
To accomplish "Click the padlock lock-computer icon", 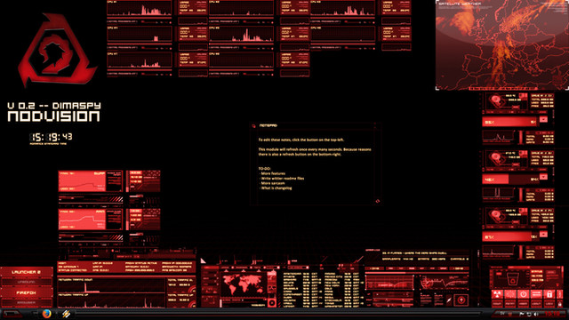I will click(x=549, y=294).
